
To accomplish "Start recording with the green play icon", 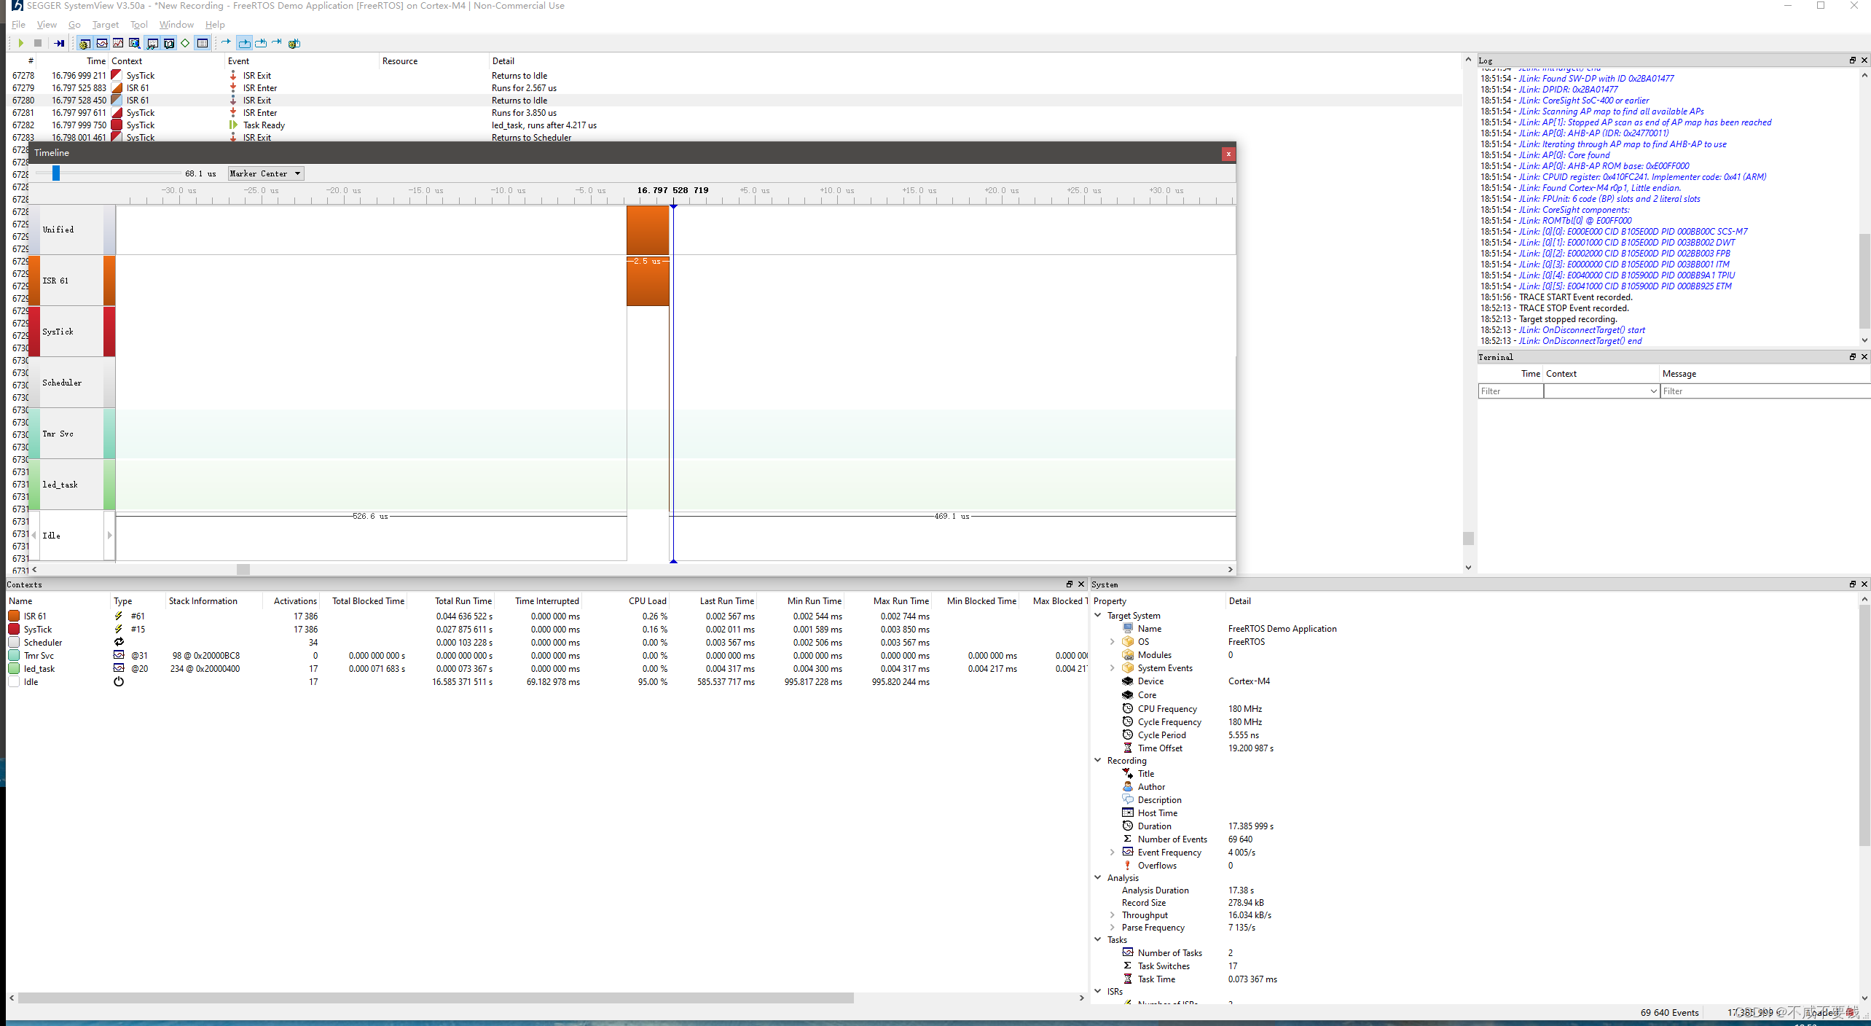I will 21,43.
